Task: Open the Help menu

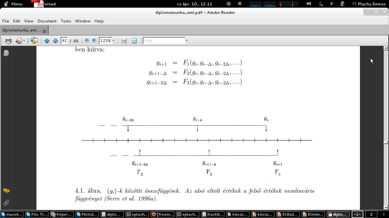Action: [x=99, y=21]
